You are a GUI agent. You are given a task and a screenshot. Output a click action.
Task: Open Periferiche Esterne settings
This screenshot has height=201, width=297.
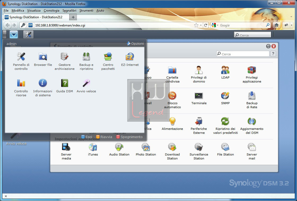[199, 126]
